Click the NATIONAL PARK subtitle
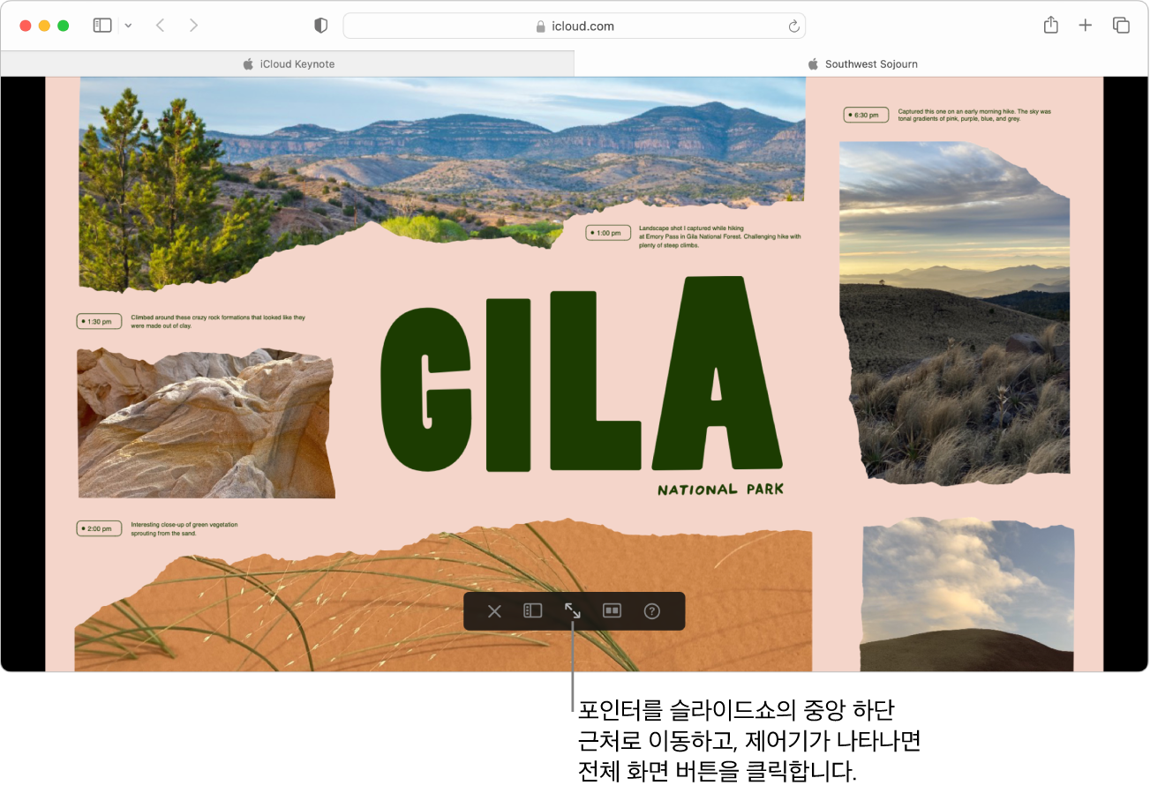The image size is (1150, 793). pos(720,490)
